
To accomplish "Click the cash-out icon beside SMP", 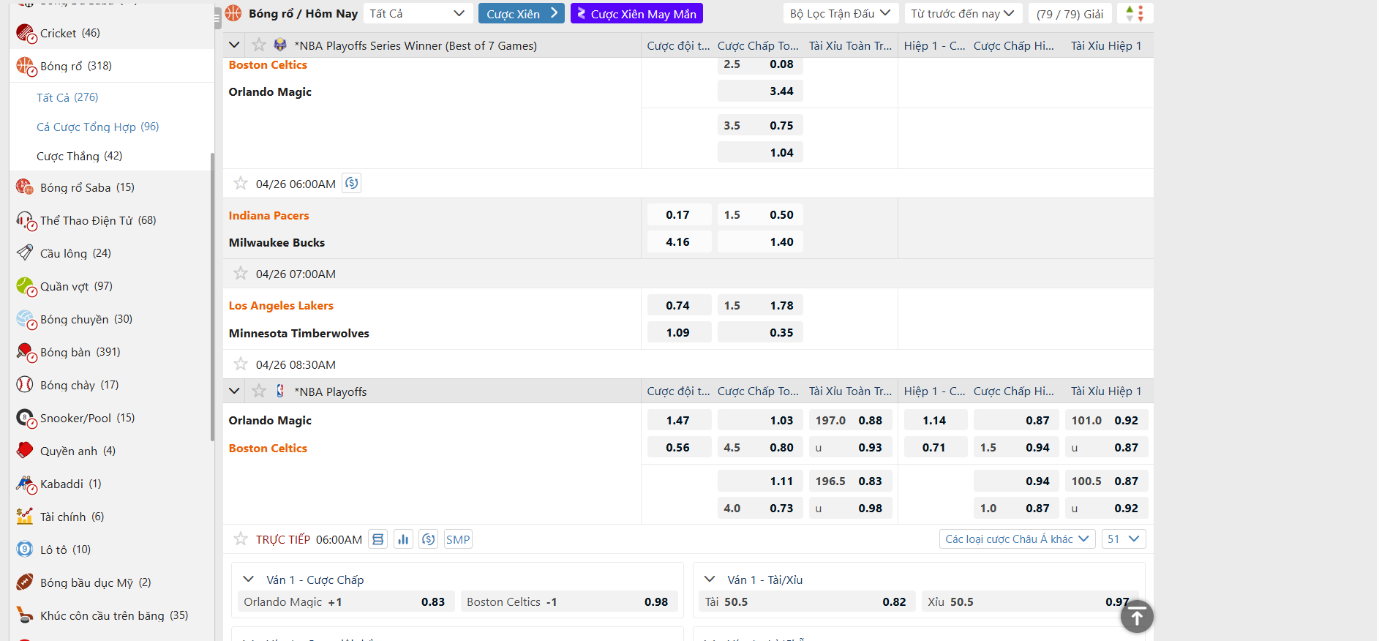I will point(429,539).
